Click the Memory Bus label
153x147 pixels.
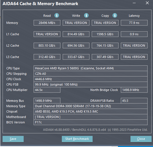[15, 101]
